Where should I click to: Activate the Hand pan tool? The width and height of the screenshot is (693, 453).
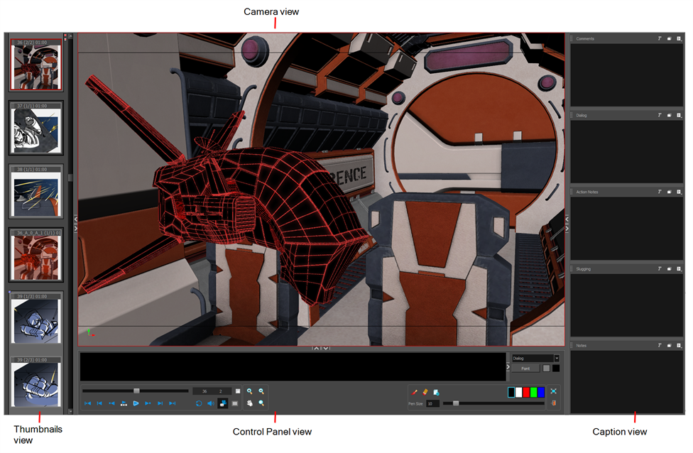tap(249, 403)
